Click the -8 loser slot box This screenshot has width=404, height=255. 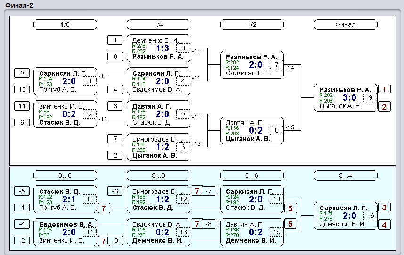(x=208, y=224)
